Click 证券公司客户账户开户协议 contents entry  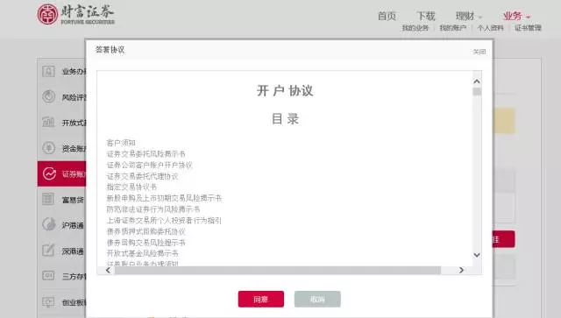[x=150, y=165]
